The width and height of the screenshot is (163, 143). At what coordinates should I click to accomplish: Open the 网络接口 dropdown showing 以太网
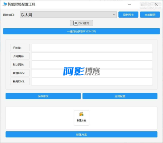pyautogui.click(x=68, y=15)
